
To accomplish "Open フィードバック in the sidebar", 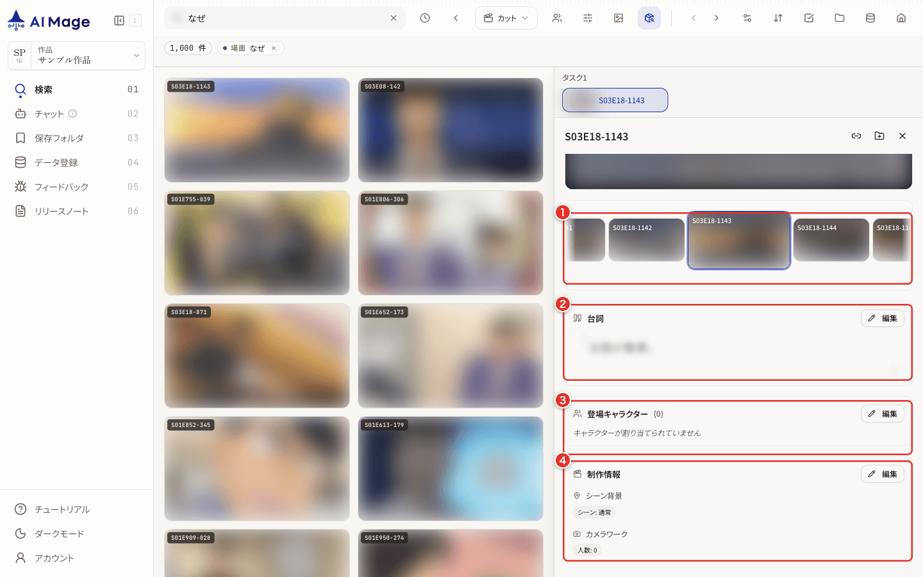I will point(76,187).
